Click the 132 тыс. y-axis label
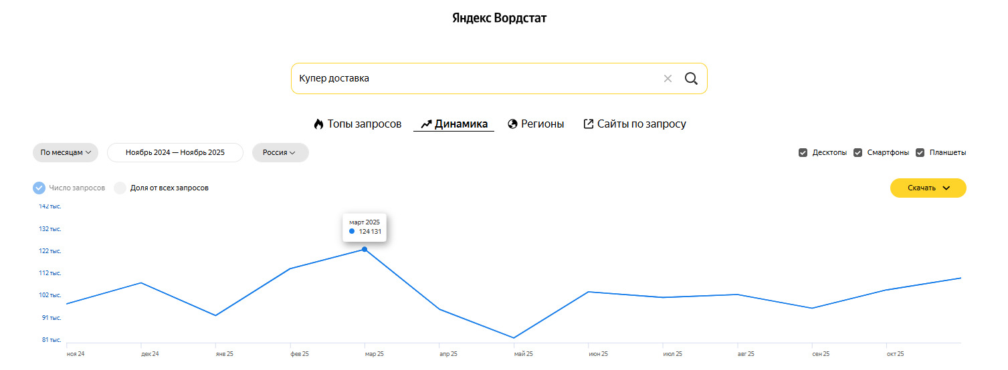 click(x=50, y=229)
